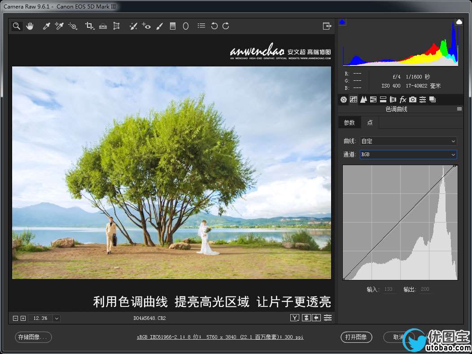The height and width of the screenshot is (354, 472).
Task: Select the top-right curve point
Action: tap(455, 166)
